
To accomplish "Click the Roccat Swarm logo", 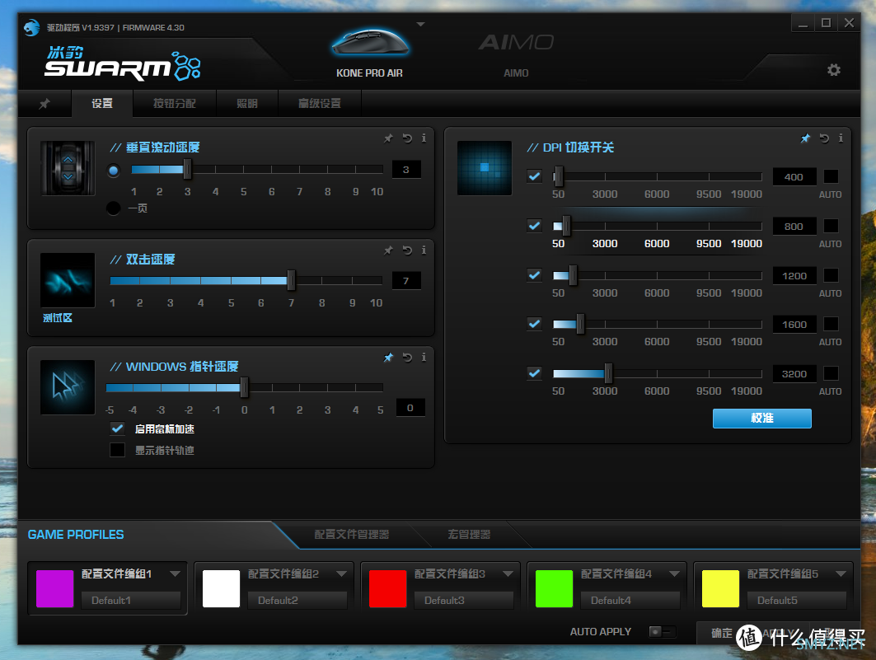I will [x=123, y=64].
